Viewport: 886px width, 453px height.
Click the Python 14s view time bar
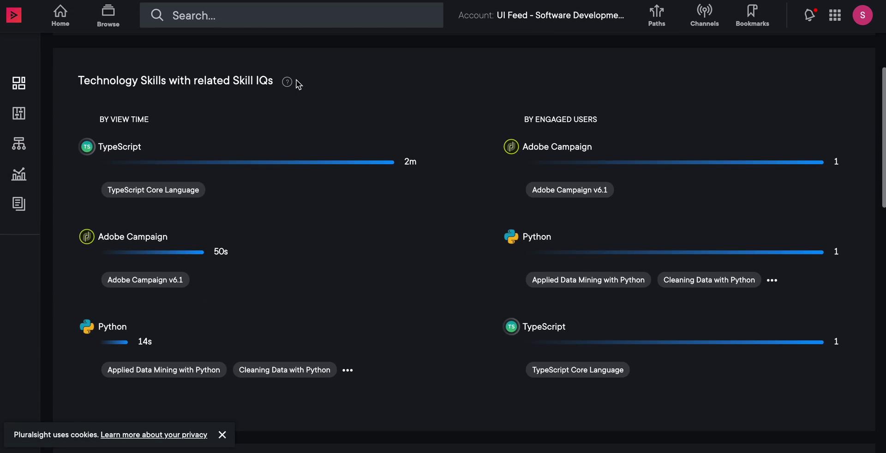(115, 342)
